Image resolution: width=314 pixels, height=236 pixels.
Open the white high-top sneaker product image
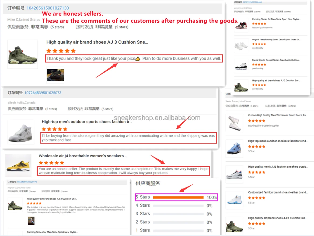[21, 132]
